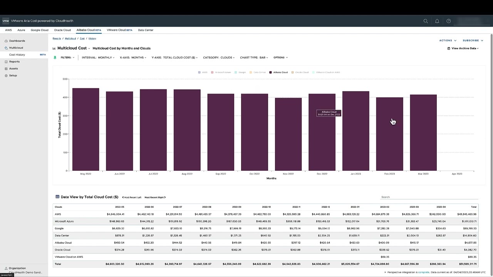Click the table grid icon beside Data View

(57, 197)
